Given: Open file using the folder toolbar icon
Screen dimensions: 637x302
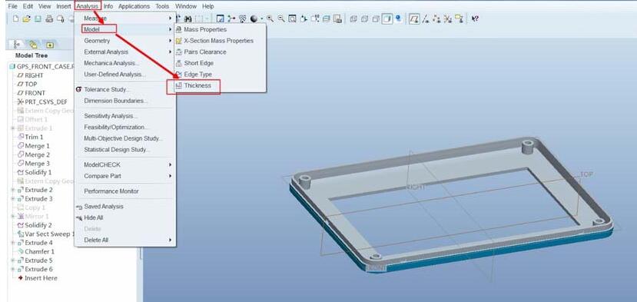Looking at the screenshot, I should [26, 18].
